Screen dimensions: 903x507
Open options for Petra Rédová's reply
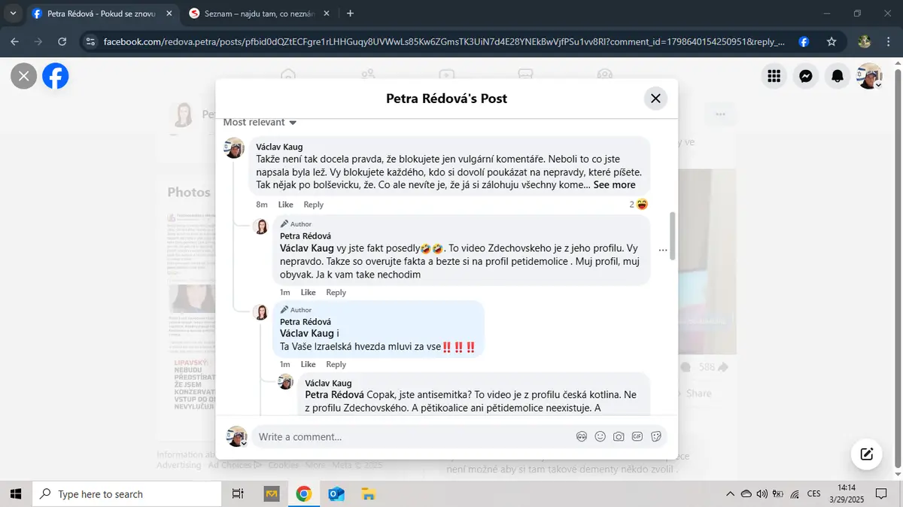[662, 250]
